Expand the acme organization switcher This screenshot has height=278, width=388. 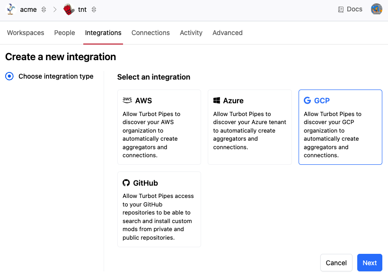tap(44, 9)
